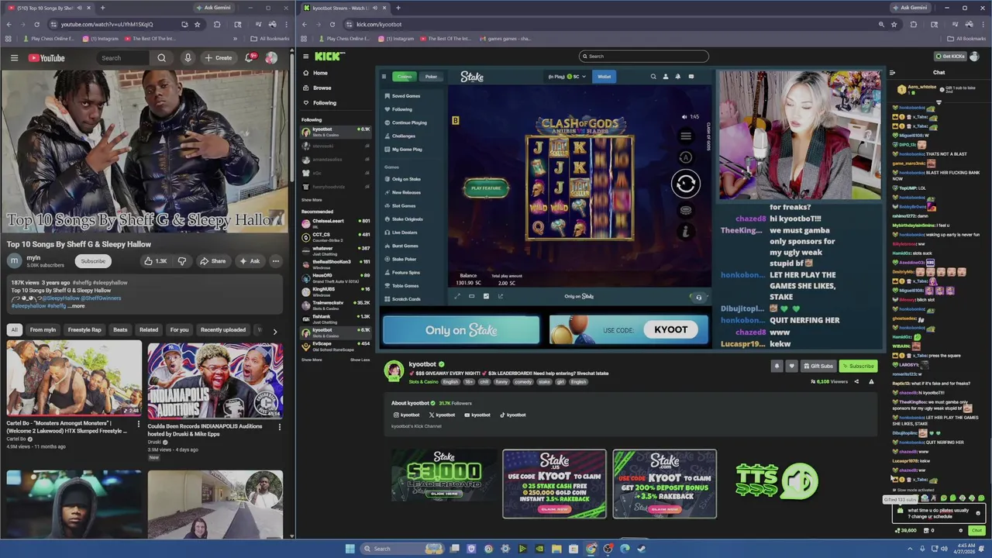
Task: Select the 'From myln' chip
Action: [43, 329]
